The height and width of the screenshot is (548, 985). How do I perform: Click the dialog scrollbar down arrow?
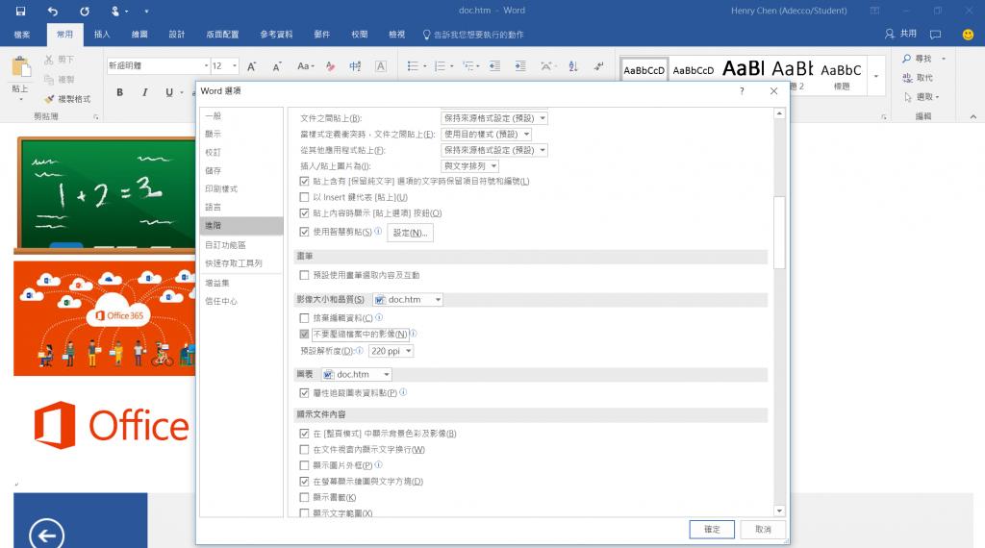pyautogui.click(x=779, y=511)
